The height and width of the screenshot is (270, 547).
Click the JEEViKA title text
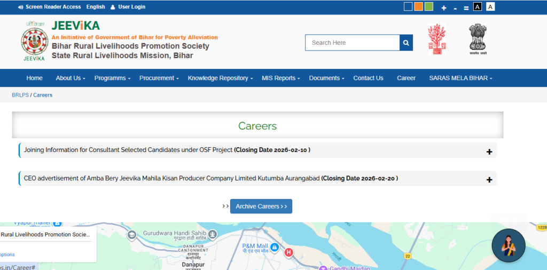click(76, 26)
